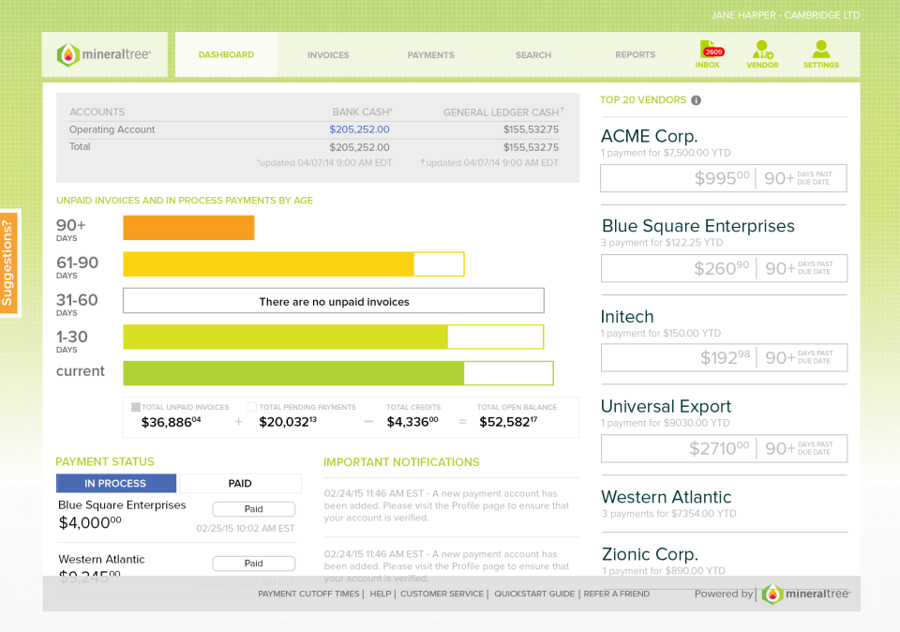Open the Initech vendor
Viewport: 900px width, 632px height.
coord(627,317)
